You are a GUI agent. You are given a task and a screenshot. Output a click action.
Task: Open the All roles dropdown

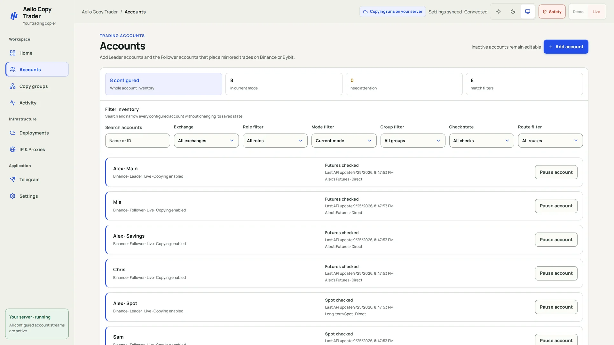(275, 141)
